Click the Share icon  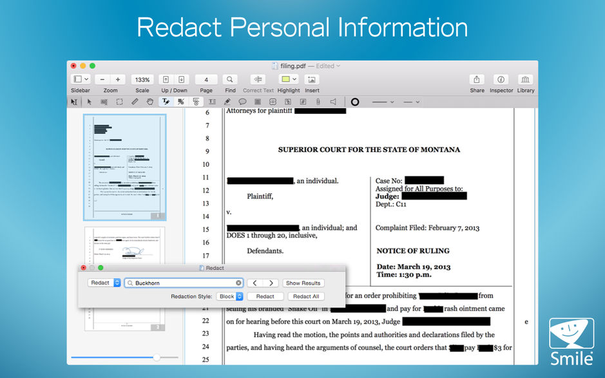pos(477,79)
